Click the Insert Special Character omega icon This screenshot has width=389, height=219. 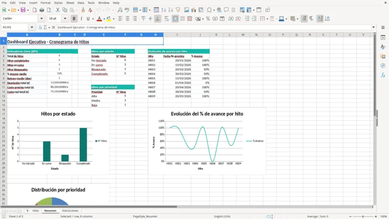[x=209, y=10]
